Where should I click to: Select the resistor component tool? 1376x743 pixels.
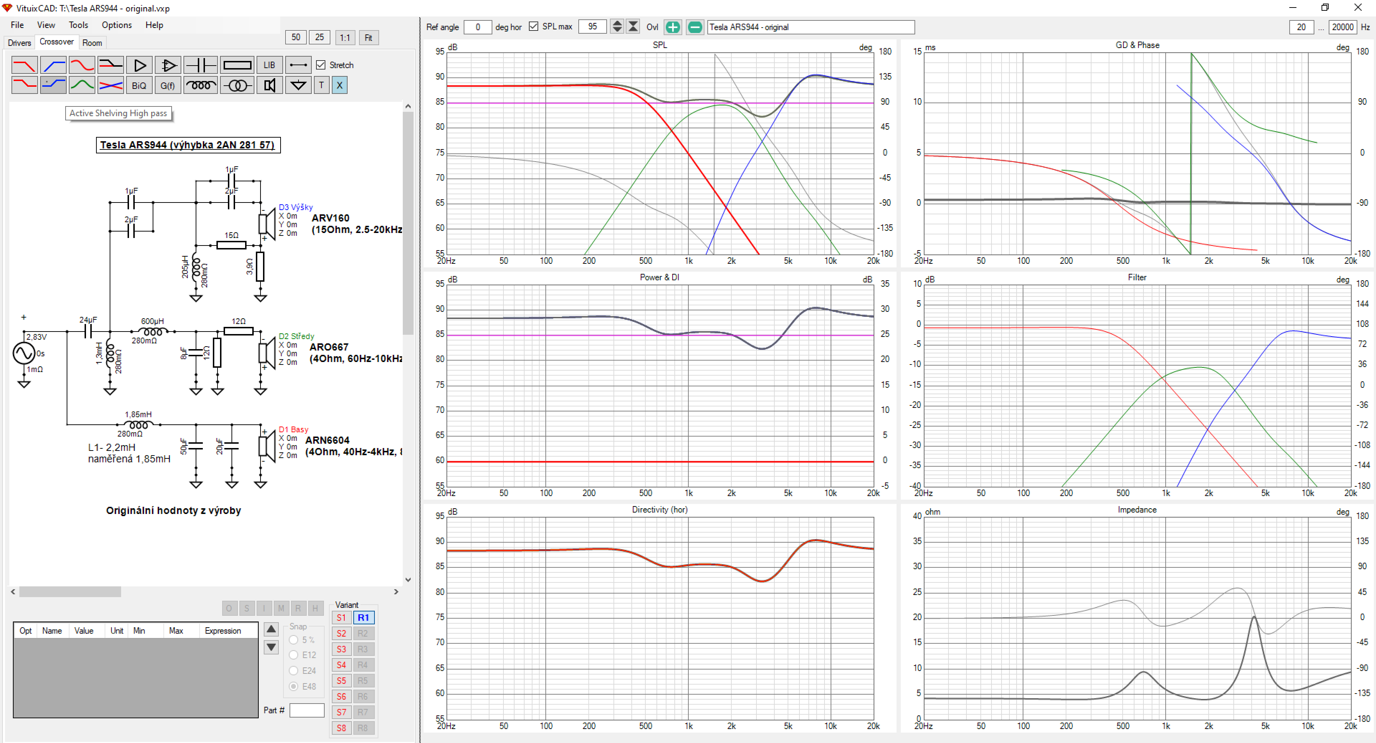(237, 65)
